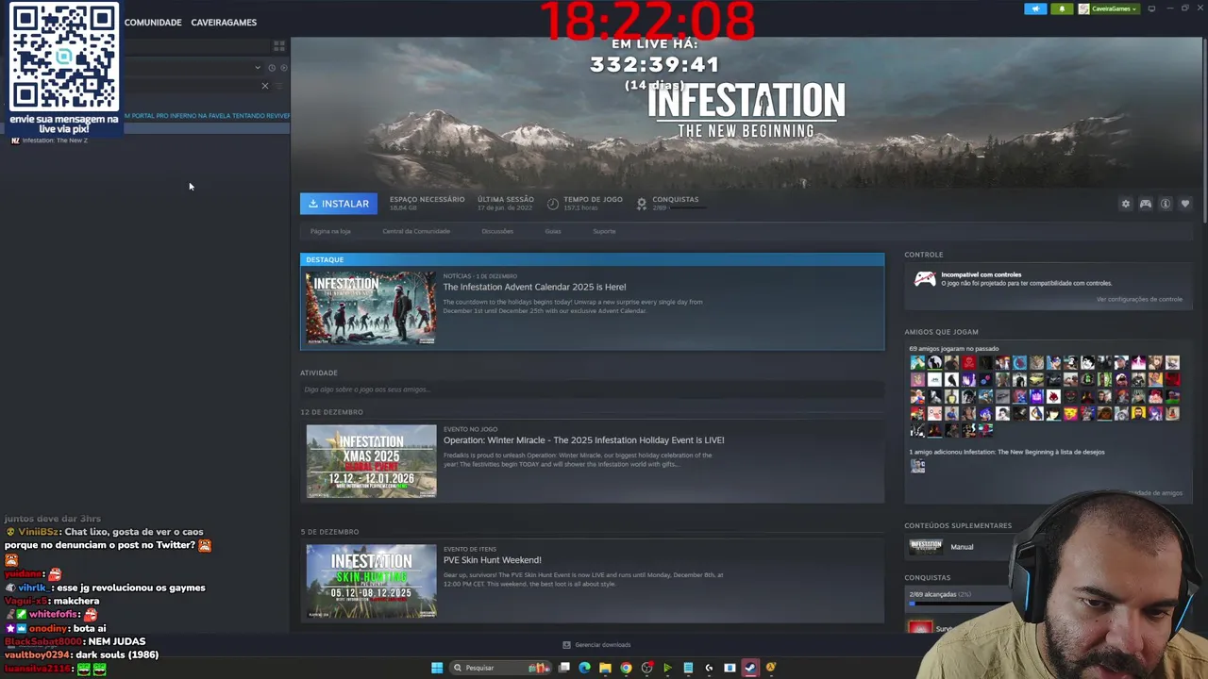
Task: Open Guias tab
Action: pos(552,231)
